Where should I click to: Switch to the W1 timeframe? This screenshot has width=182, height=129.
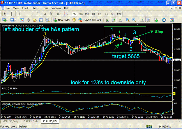(x=113, y=14)
